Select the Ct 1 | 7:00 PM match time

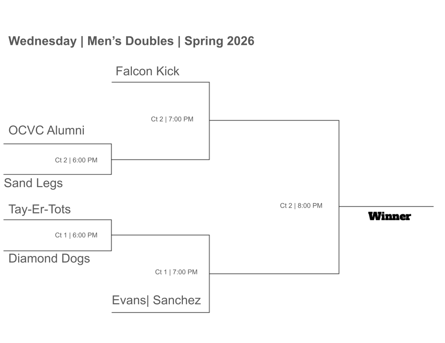[176, 272]
